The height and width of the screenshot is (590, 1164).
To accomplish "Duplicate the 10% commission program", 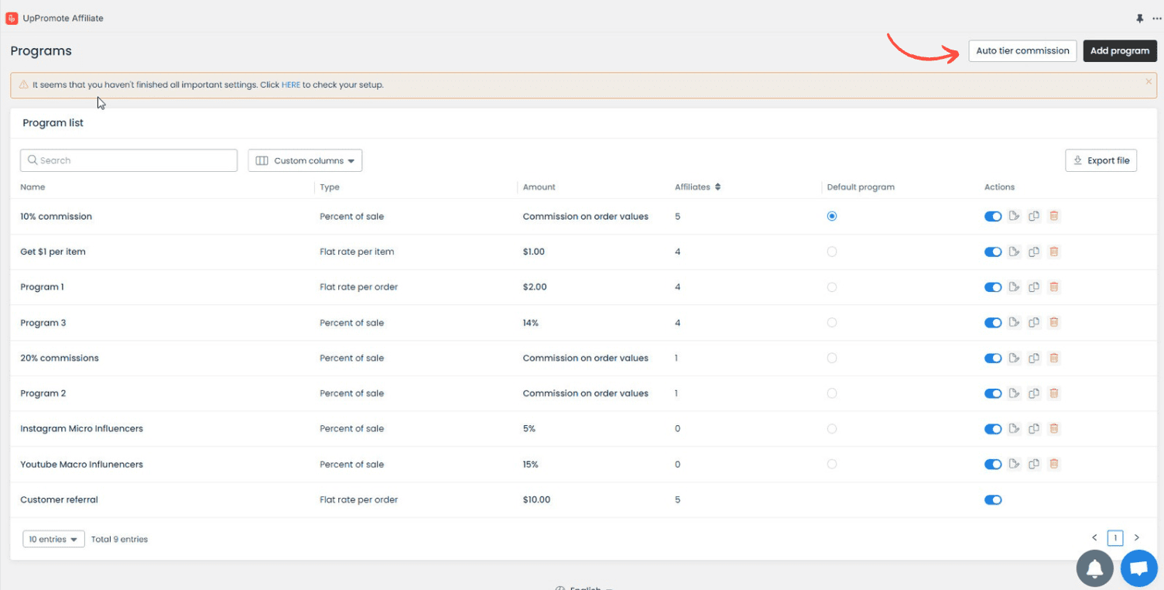I will (x=1034, y=216).
